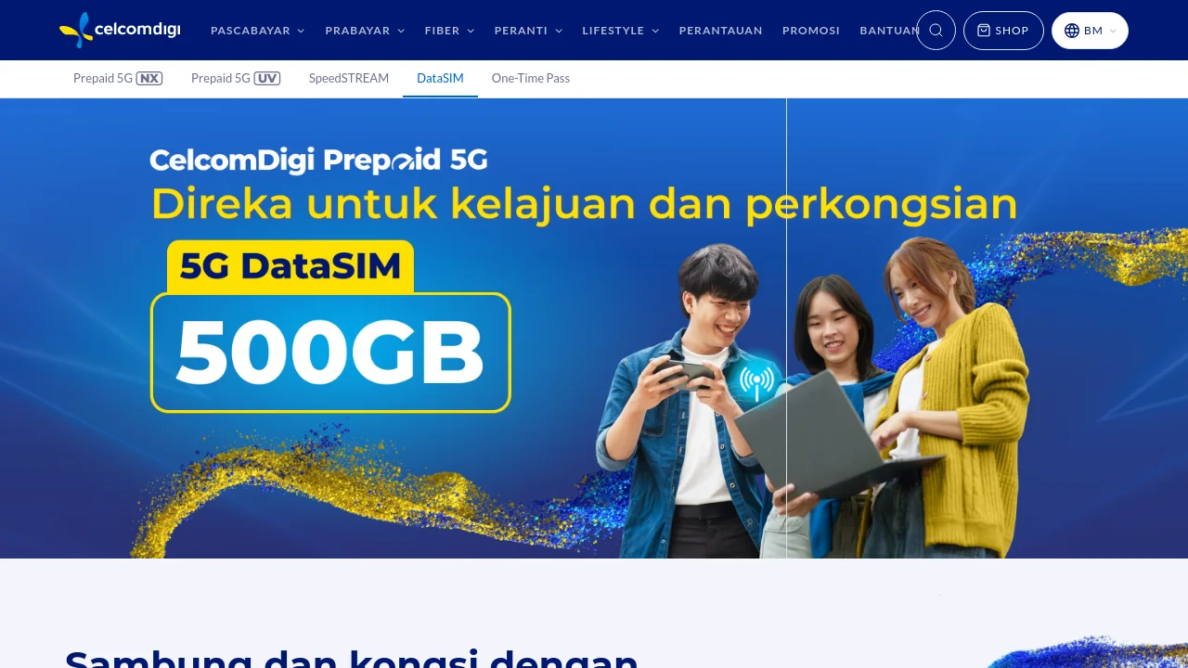Click the UV badge on Prepaid 5G
The height and width of the screenshot is (668, 1188).
click(267, 79)
